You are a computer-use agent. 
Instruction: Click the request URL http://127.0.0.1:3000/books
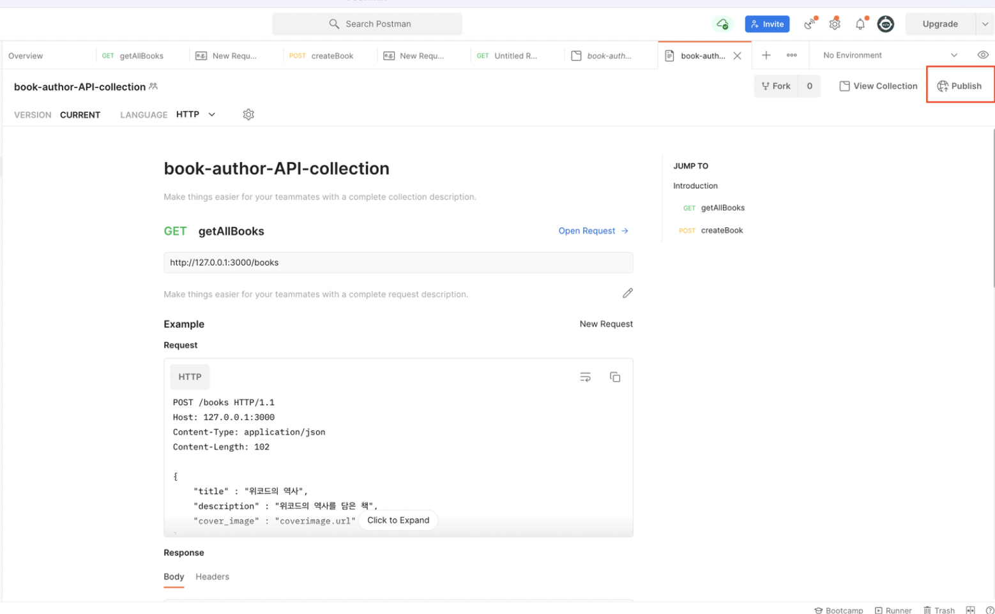399,262
